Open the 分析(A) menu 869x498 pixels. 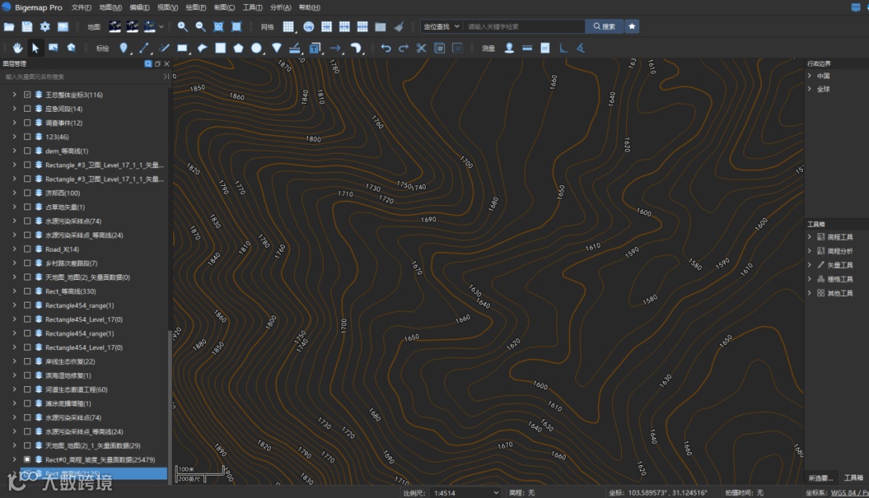tap(281, 7)
